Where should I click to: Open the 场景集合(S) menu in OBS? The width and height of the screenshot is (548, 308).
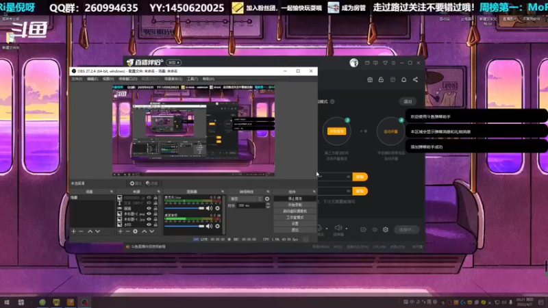[173, 79]
